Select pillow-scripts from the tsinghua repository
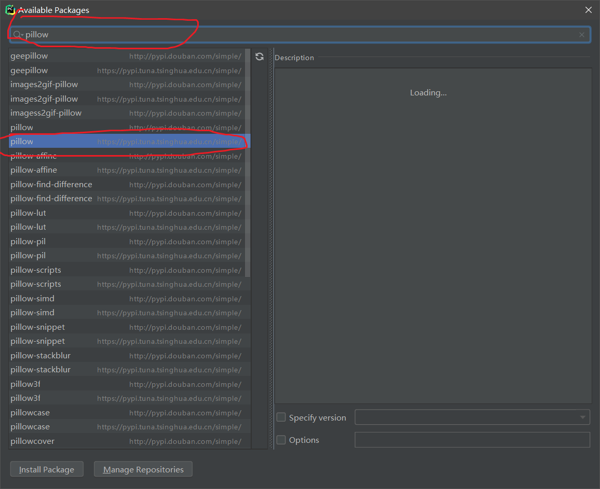This screenshot has width=600, height=489. [129, 284]
